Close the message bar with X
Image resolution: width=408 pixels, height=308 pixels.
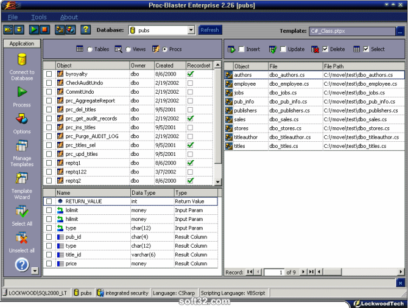(401, 283)
